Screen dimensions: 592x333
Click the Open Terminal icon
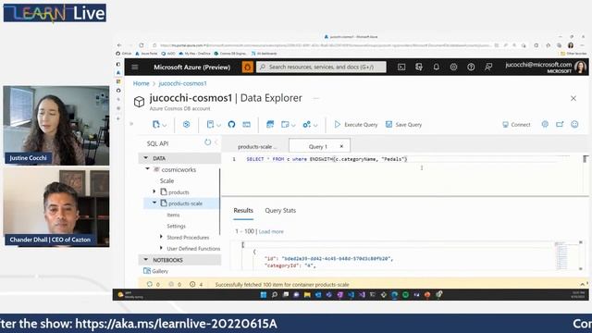[x=247, y=124]
